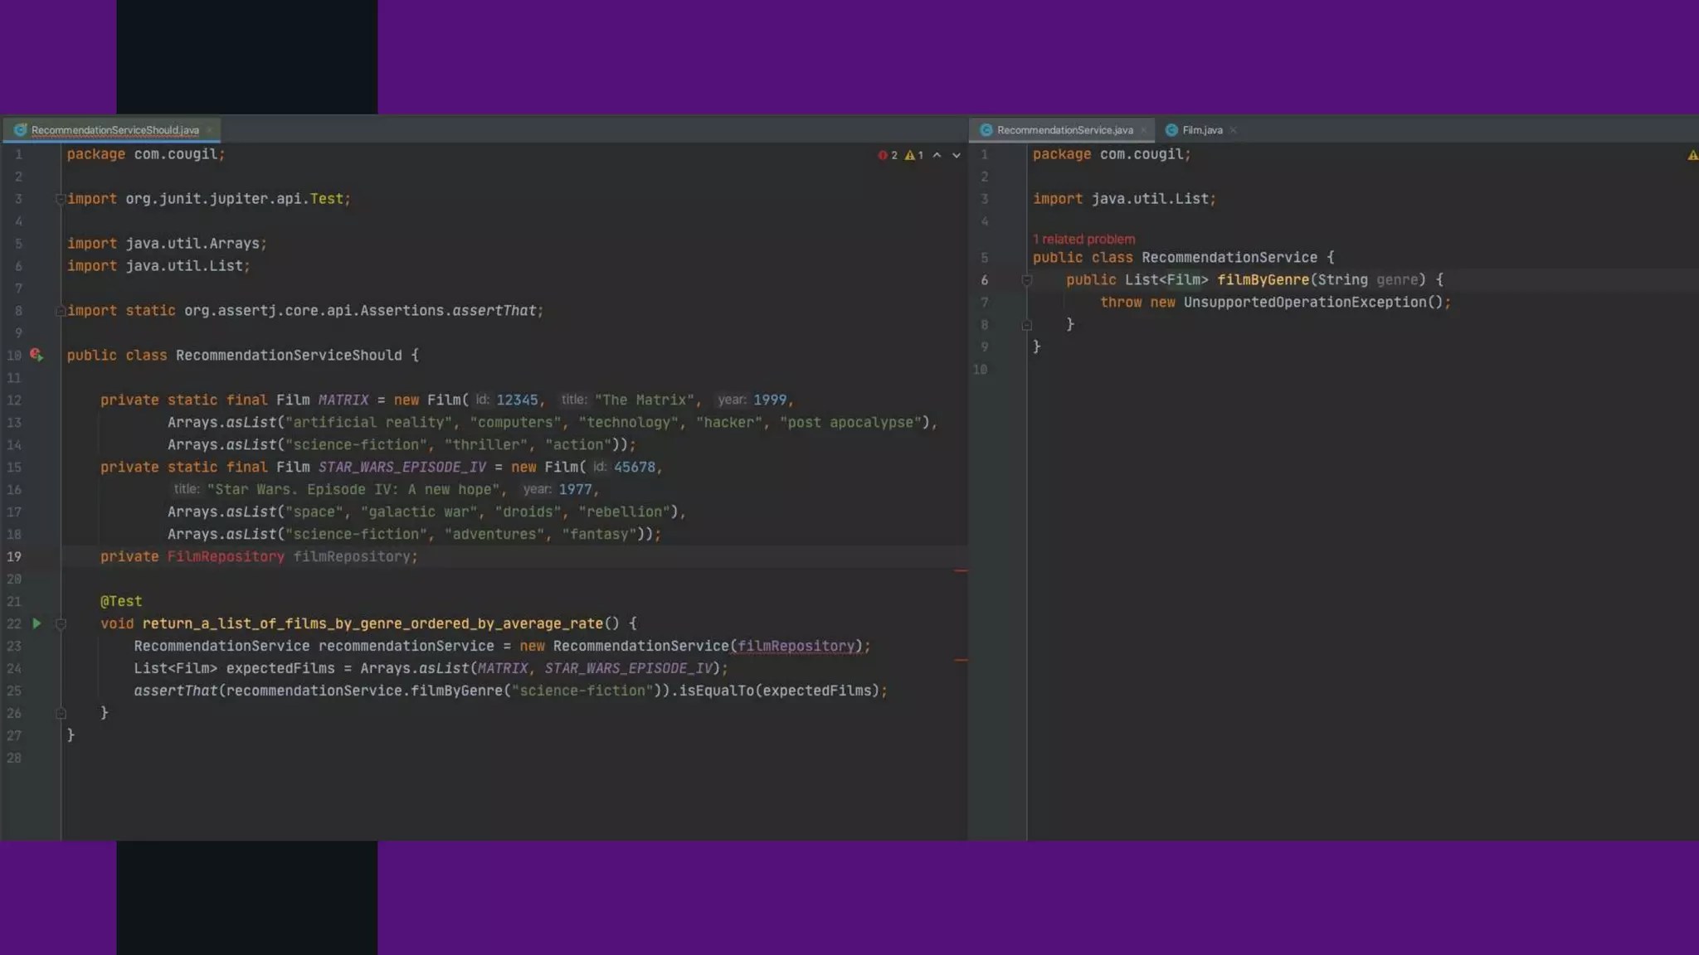
Task: Click the Film.java tab class icon
Action: (1171, 130)
